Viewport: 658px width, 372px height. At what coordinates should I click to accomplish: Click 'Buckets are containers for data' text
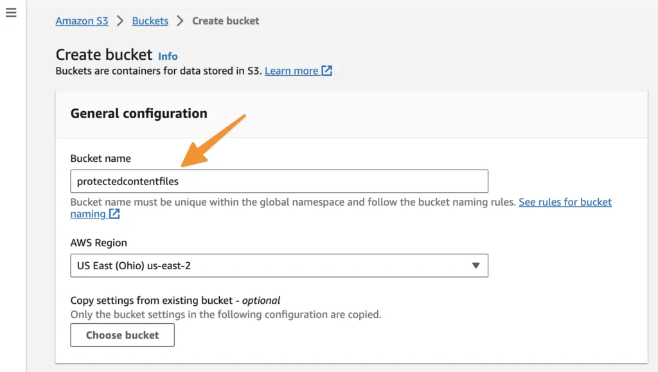pyautogui.click(x=159, y=71)
